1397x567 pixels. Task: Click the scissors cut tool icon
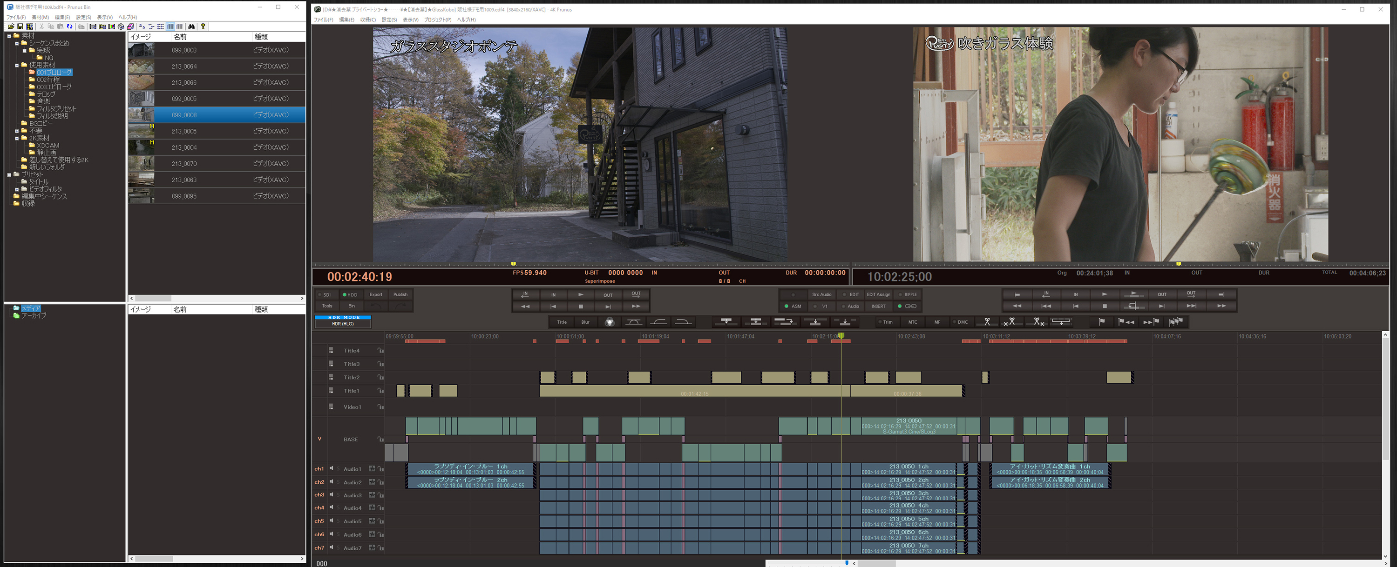pos(987,322)
